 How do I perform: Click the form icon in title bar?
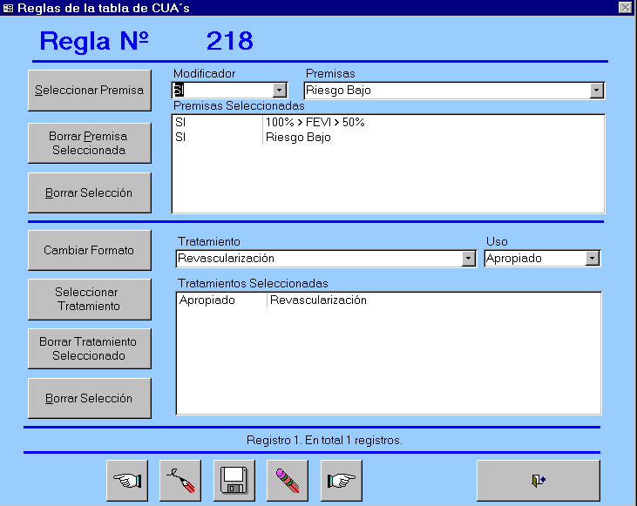9,8
